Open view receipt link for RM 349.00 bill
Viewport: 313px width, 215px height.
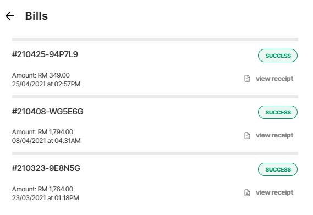274,79
